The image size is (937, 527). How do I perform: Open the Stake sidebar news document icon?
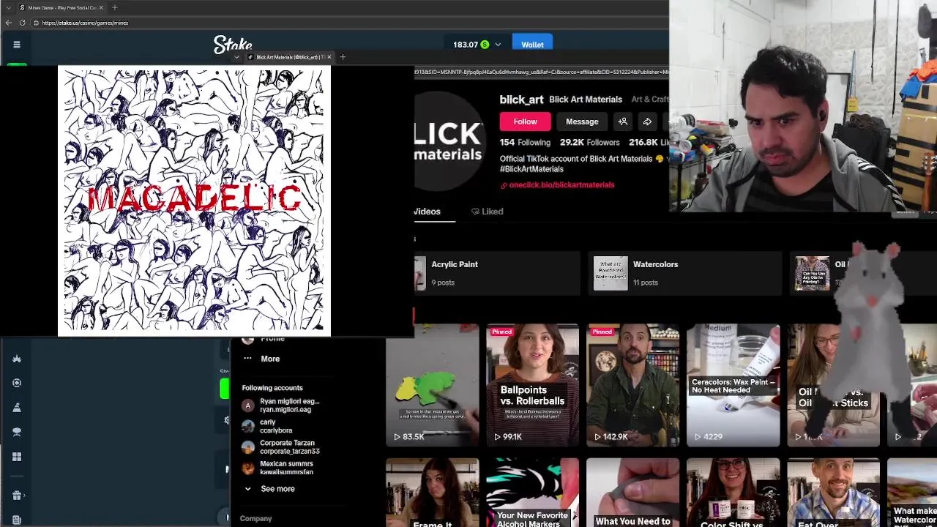17,520
